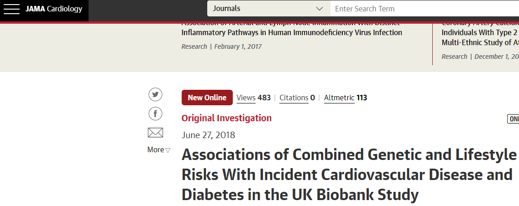The height and width of the screenshot is (206, 519).
Task: View the article Views count
Action: (253, 98)
